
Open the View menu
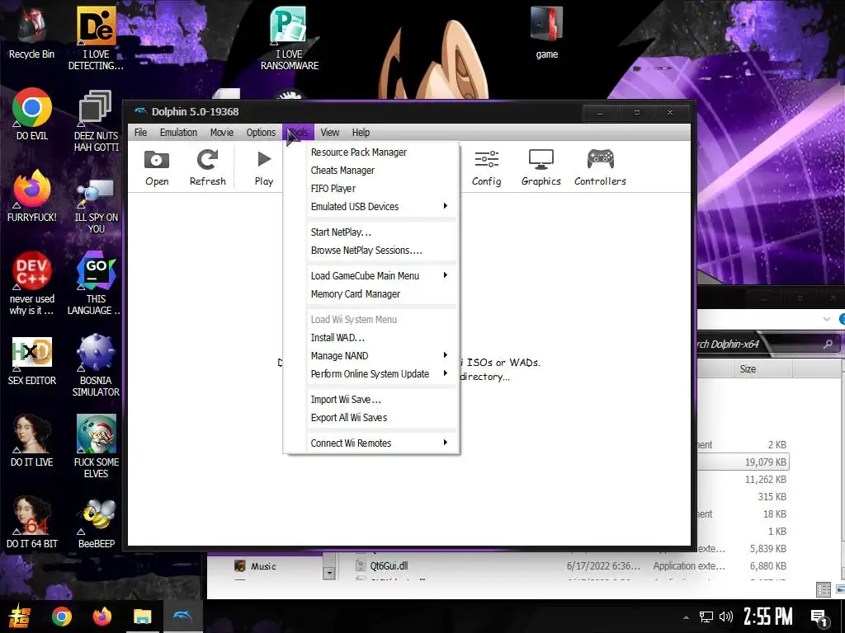tap(330, 133)
